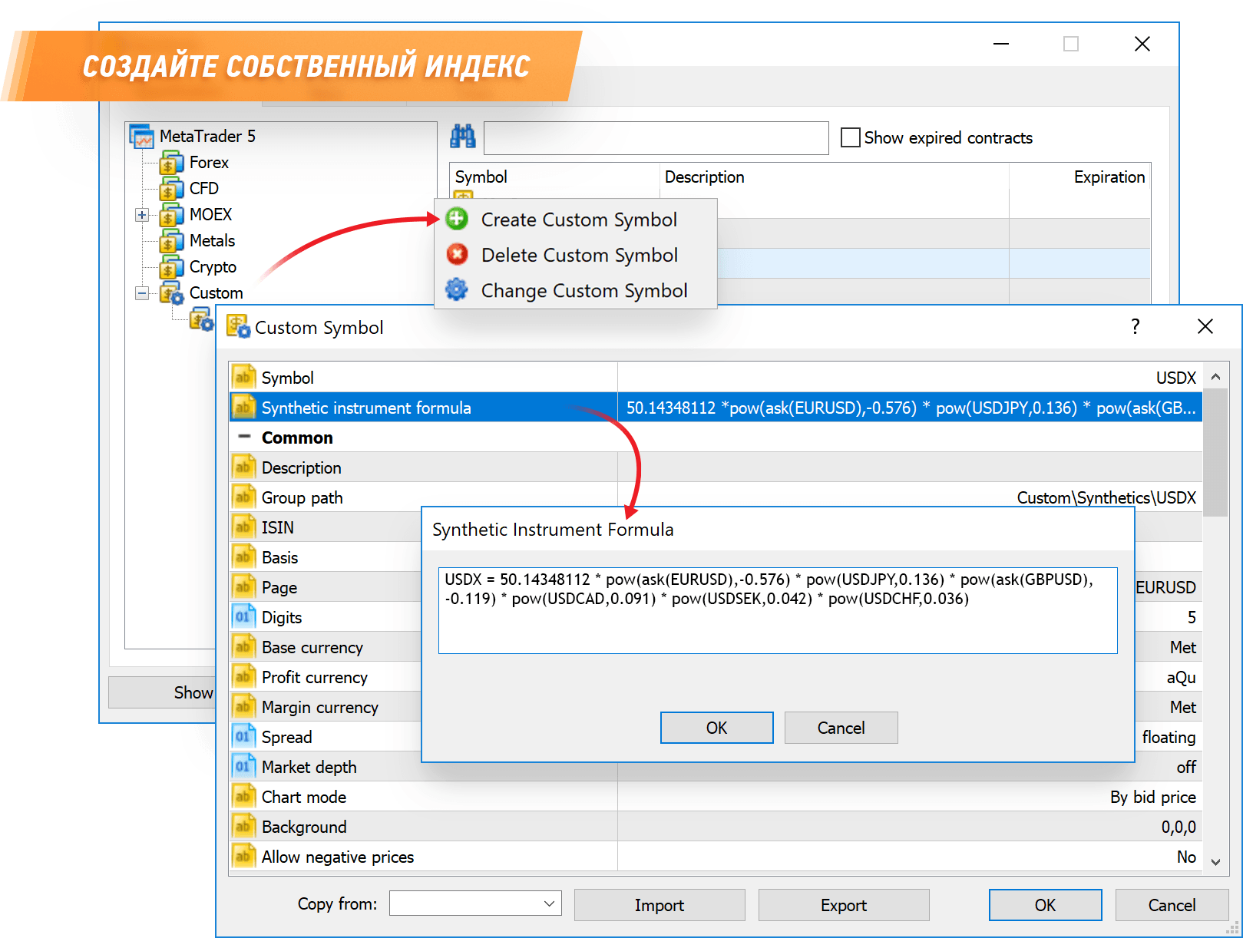Image resolution: width=1243 pixels, height=938 pixels.
Task: Choose Delete Custom Symbol from context menu
Action: tap(579, 255)
